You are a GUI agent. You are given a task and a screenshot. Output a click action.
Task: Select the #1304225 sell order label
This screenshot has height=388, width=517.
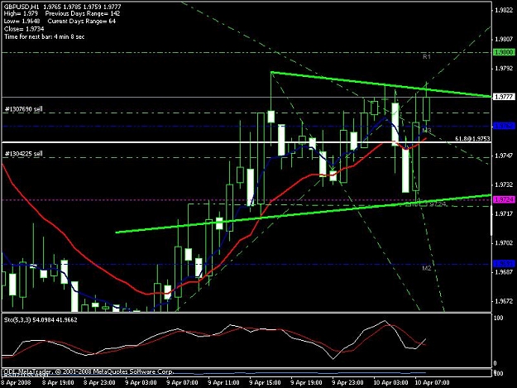[x=24, y=154]
